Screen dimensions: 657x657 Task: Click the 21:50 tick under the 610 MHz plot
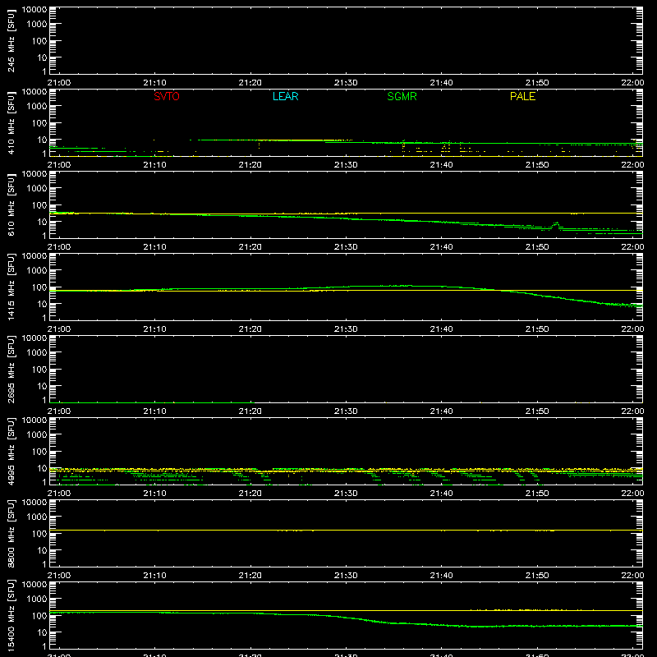537,247
